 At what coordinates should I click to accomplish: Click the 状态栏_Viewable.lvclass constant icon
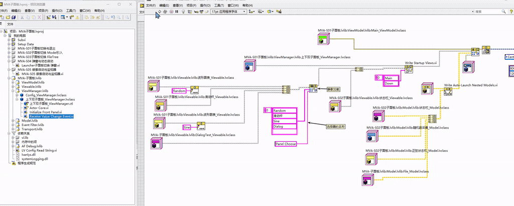(335, 107)
